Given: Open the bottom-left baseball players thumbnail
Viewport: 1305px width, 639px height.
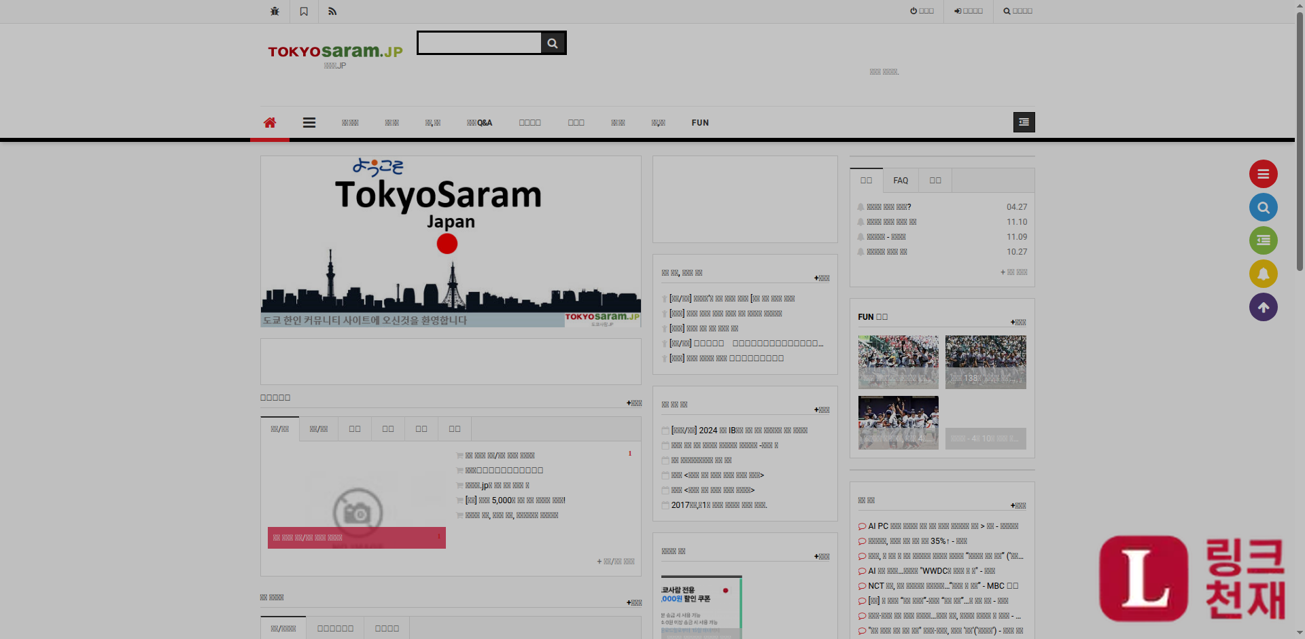Looking at the screenshot, I should (898, 422).
